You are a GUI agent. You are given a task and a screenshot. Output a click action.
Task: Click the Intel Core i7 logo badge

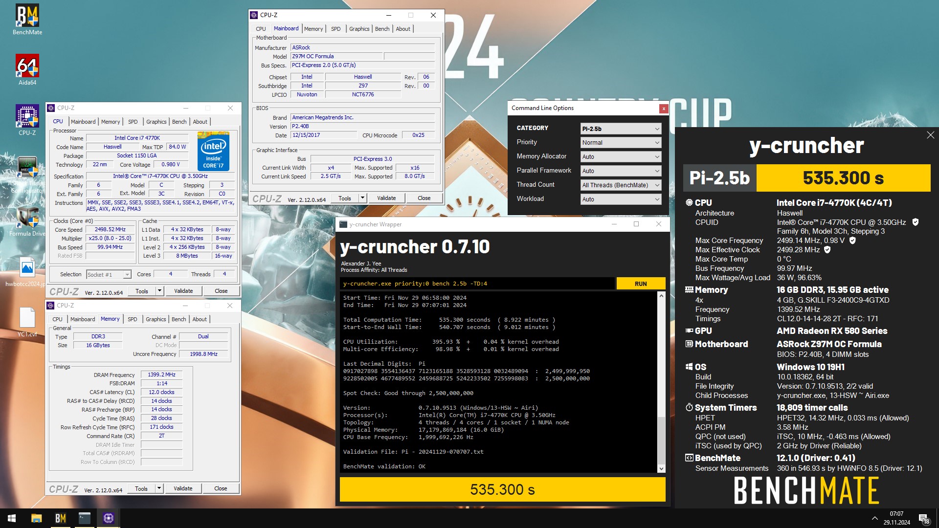[x=214, y=151]
